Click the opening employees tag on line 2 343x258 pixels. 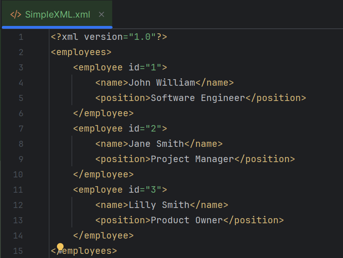coord(81,52)
